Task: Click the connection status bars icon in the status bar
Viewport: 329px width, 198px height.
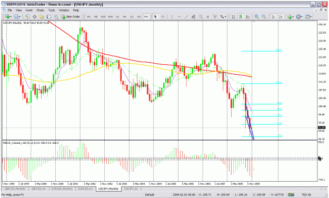Action: (291, 195)
